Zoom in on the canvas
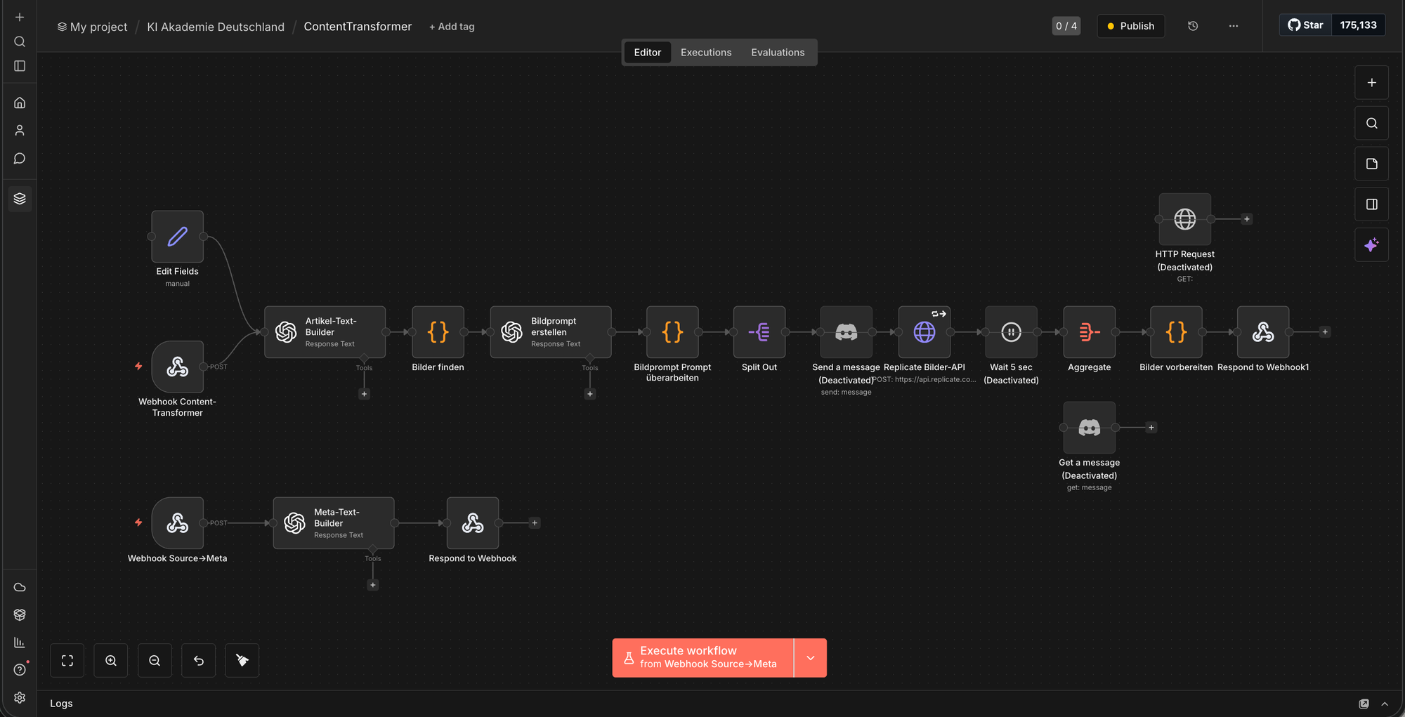The width and height of the screenshot is (1405, 717). (x=111, y=661)
